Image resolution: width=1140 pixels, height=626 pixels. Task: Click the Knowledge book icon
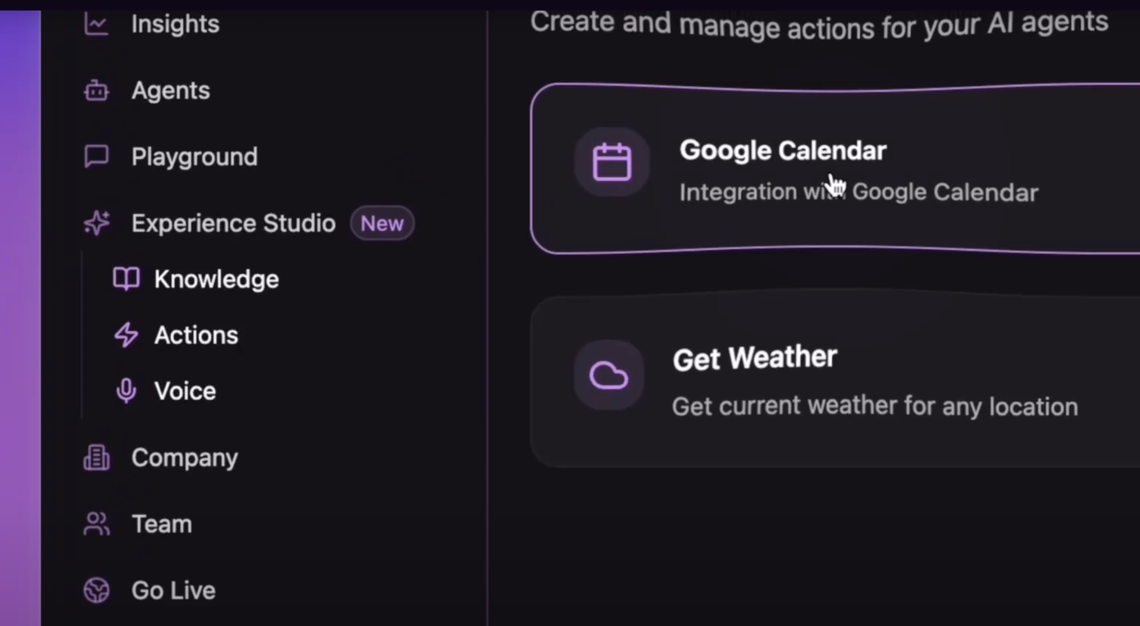(x=126, y=279)
